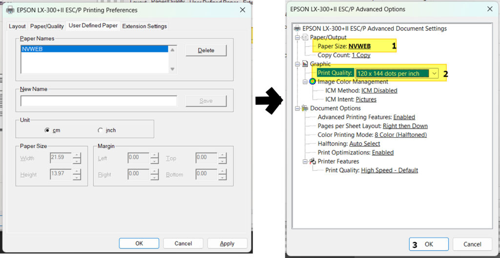500x258 pixels.
Task: Click the printer icon in Printing Preferences title bar
Action: click(x=10, y=10)
